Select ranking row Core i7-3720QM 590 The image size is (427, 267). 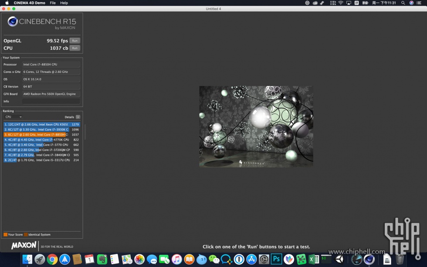pyautogui.click(x=42, y=150)
